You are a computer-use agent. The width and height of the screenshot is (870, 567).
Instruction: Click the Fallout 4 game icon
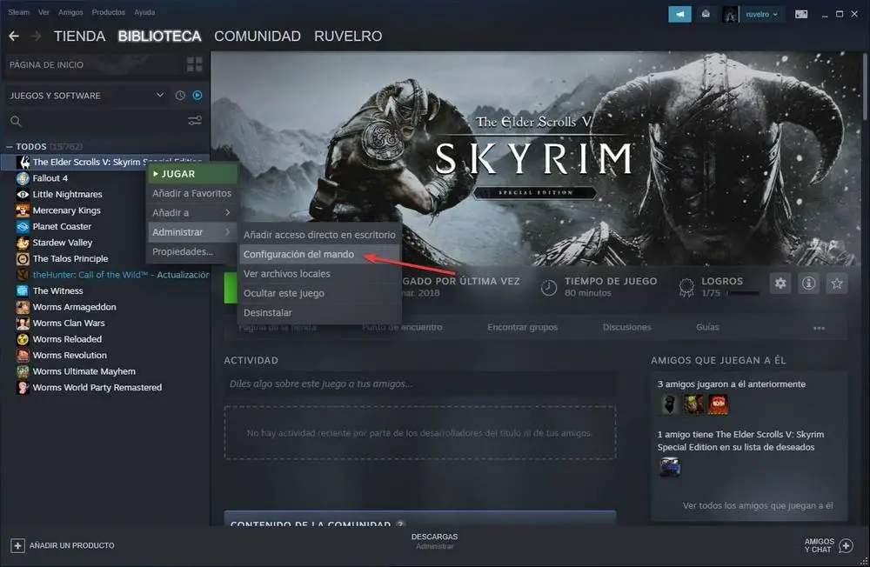coord(23,178)
